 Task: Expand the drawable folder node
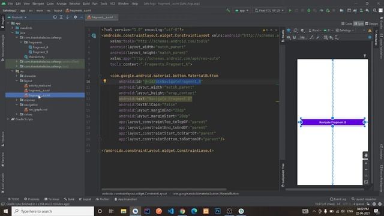coord(17,76)
